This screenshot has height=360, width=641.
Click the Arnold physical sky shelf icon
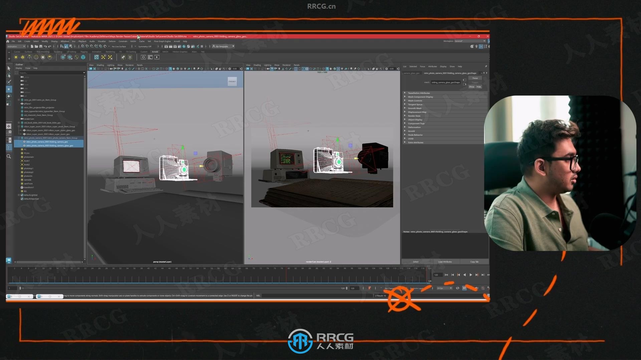50,57
